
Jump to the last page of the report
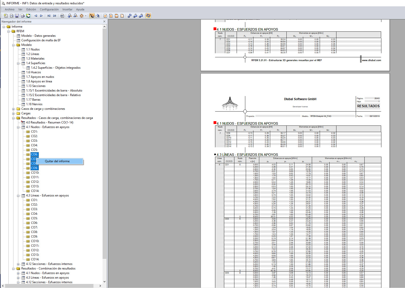[55, 16]
